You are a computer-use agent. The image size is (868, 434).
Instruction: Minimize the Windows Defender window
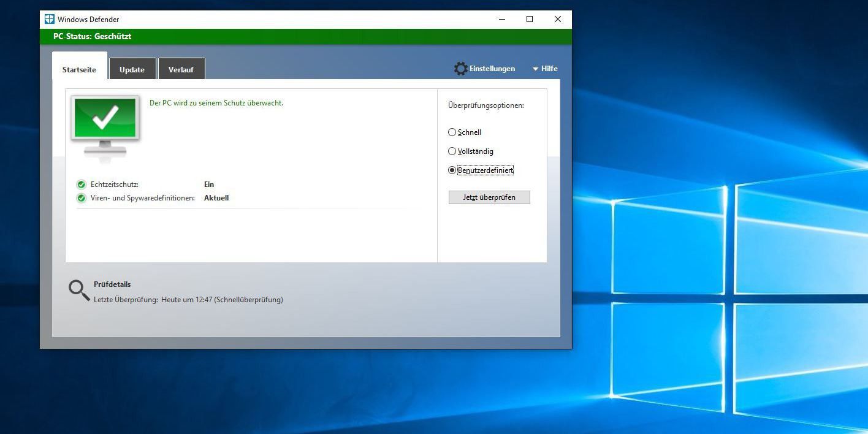tap(502, 19)
